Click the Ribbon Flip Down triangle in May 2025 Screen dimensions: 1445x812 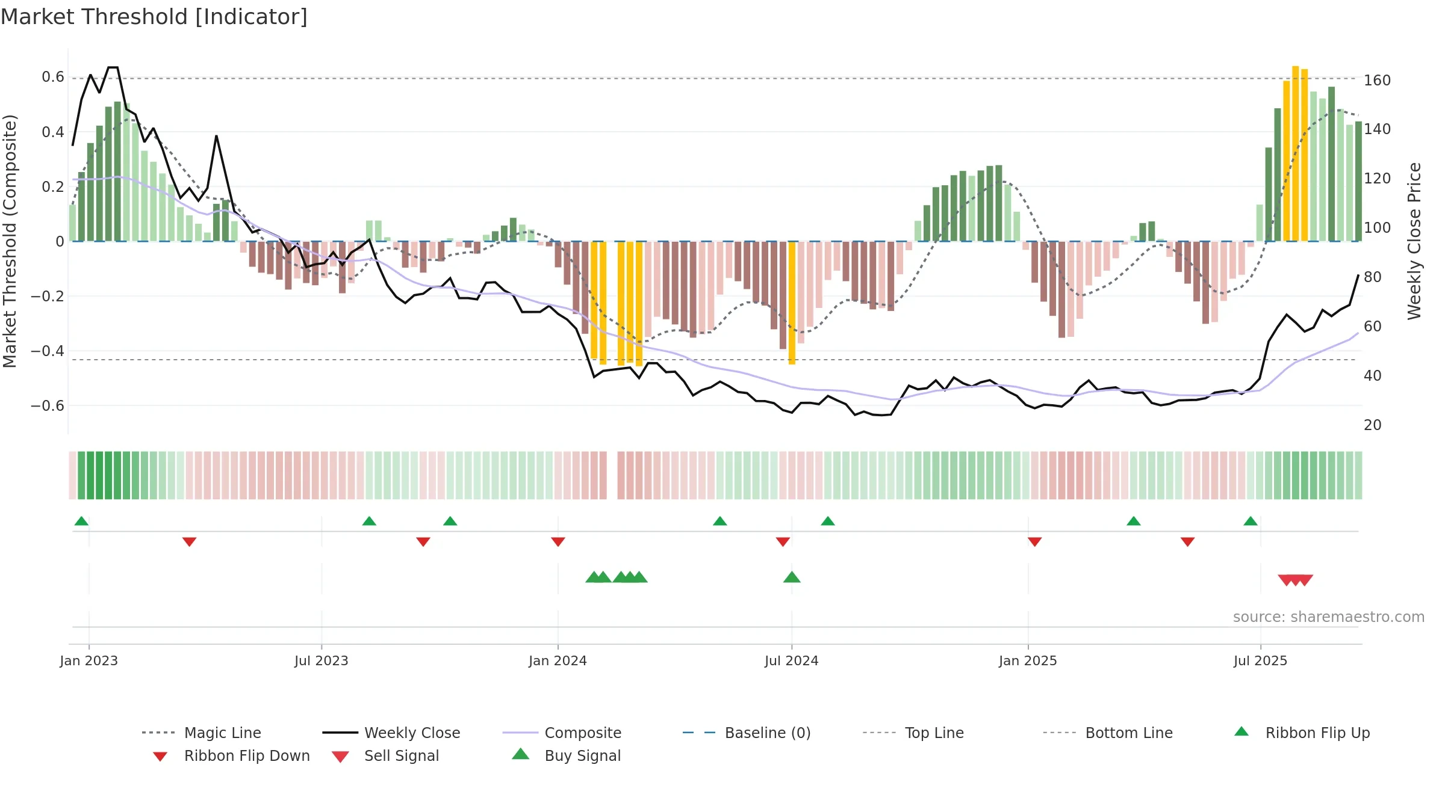click(x=1187, y=542)
